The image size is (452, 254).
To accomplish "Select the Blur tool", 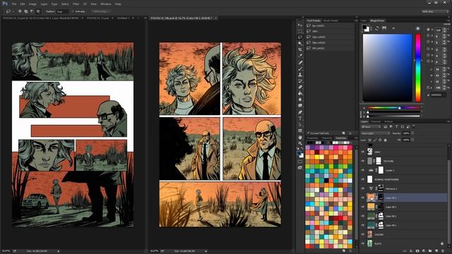I will tap(300, 99).
